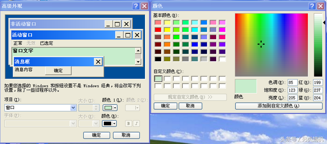Open the font 颜色 black color dropdown

pos(109,123)
